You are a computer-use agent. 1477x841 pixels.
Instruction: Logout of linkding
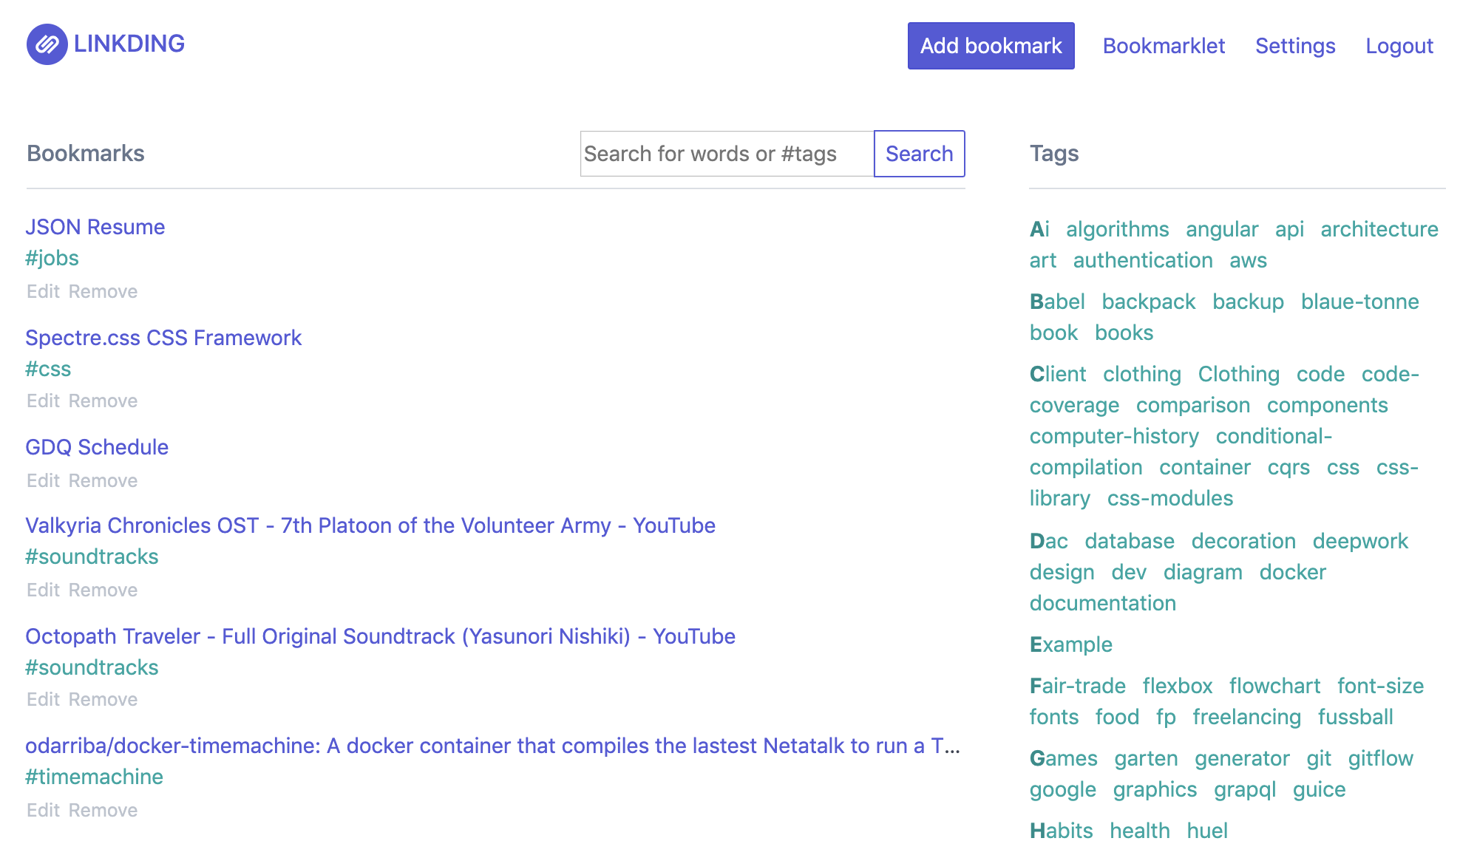[x=1399, y=46]
